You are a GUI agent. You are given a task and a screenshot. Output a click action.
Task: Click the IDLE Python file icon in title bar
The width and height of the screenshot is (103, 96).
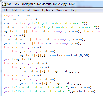tap(4, 4)
